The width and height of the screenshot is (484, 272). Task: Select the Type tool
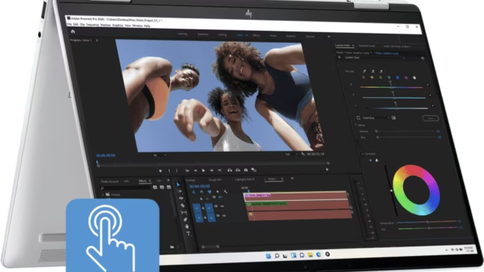(188, 234)
